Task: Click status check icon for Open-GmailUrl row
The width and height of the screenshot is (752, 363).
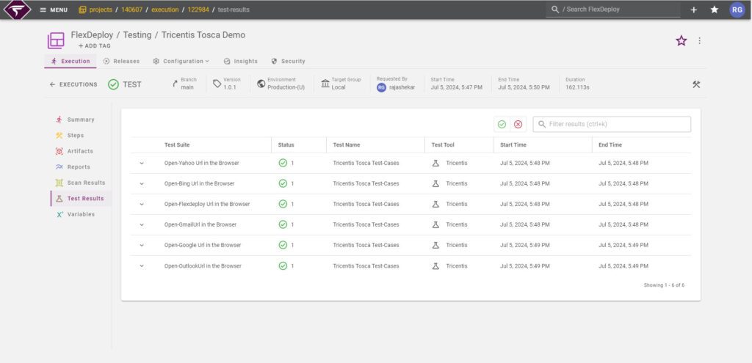Action: coord(283,224)
